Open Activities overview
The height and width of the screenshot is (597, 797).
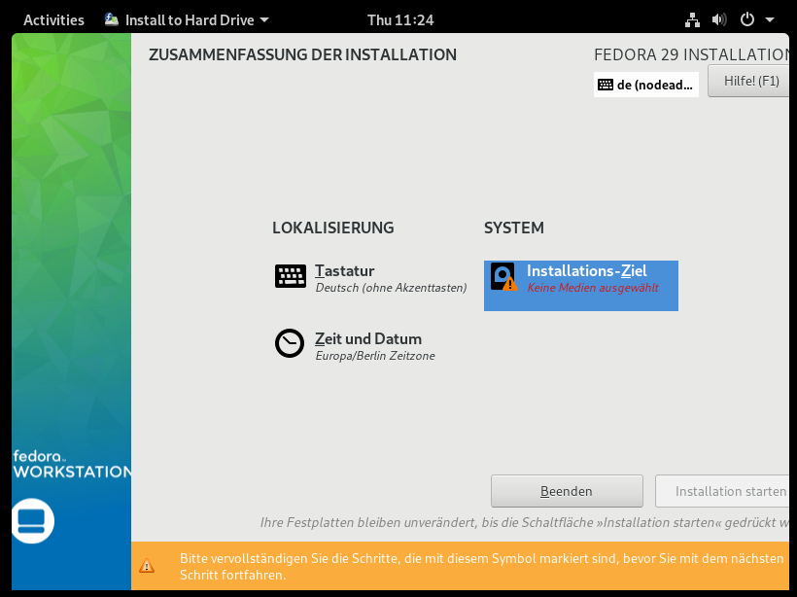click(x=53, y=19)
